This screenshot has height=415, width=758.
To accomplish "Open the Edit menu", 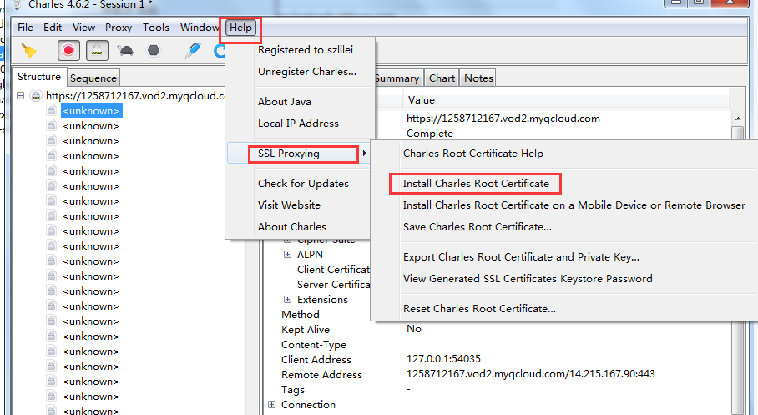I will 53,27.
